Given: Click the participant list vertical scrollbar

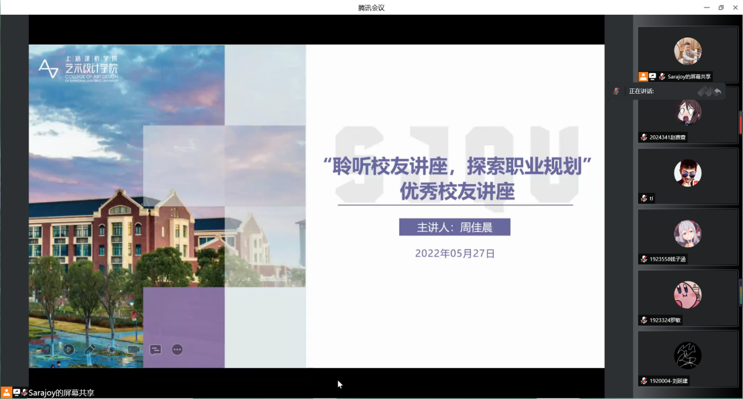Looking at the screenshot, I should 740,123.
